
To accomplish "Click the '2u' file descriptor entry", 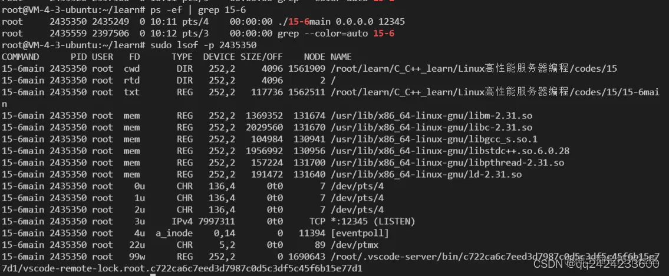I will 140,210.
